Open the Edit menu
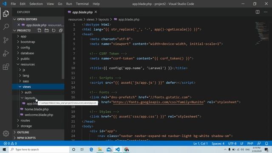The height and width of the screenshot is (153, 272). click(x=23, y=4)
